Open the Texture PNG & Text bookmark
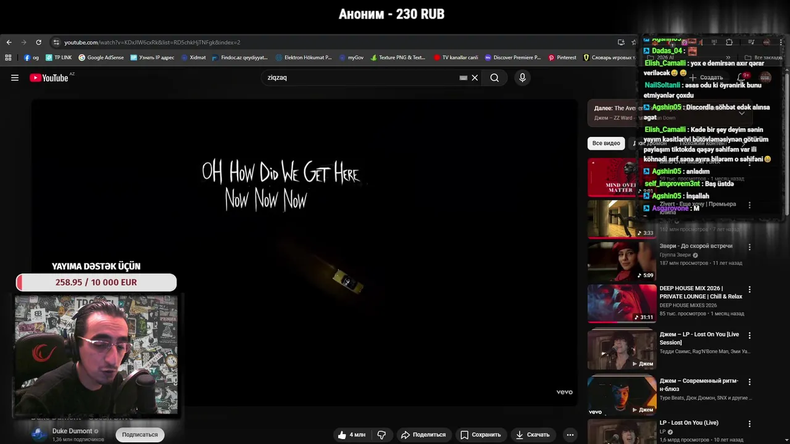790x444 pixels. pyautogui.click(x=397, y=57)
